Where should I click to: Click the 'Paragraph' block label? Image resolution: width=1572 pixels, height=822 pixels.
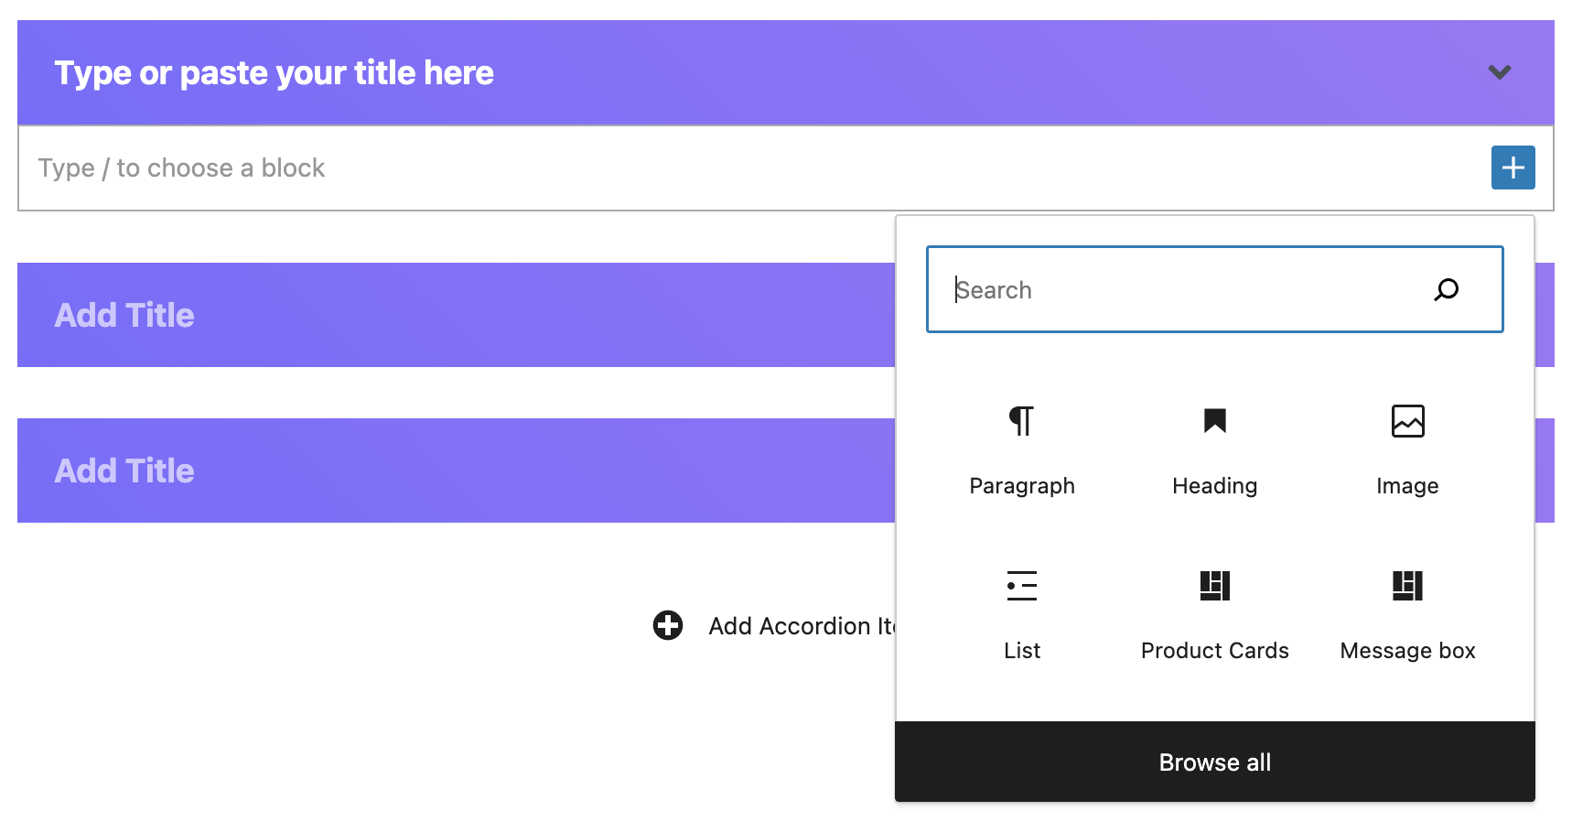tap(1021, 486)
